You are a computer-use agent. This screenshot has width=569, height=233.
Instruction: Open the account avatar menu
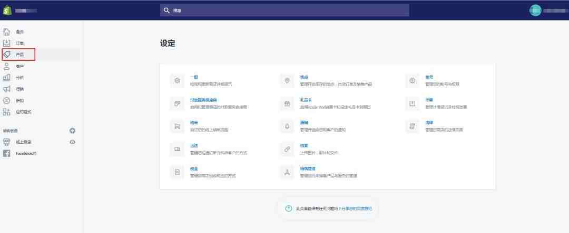click(x=535, y=10)
